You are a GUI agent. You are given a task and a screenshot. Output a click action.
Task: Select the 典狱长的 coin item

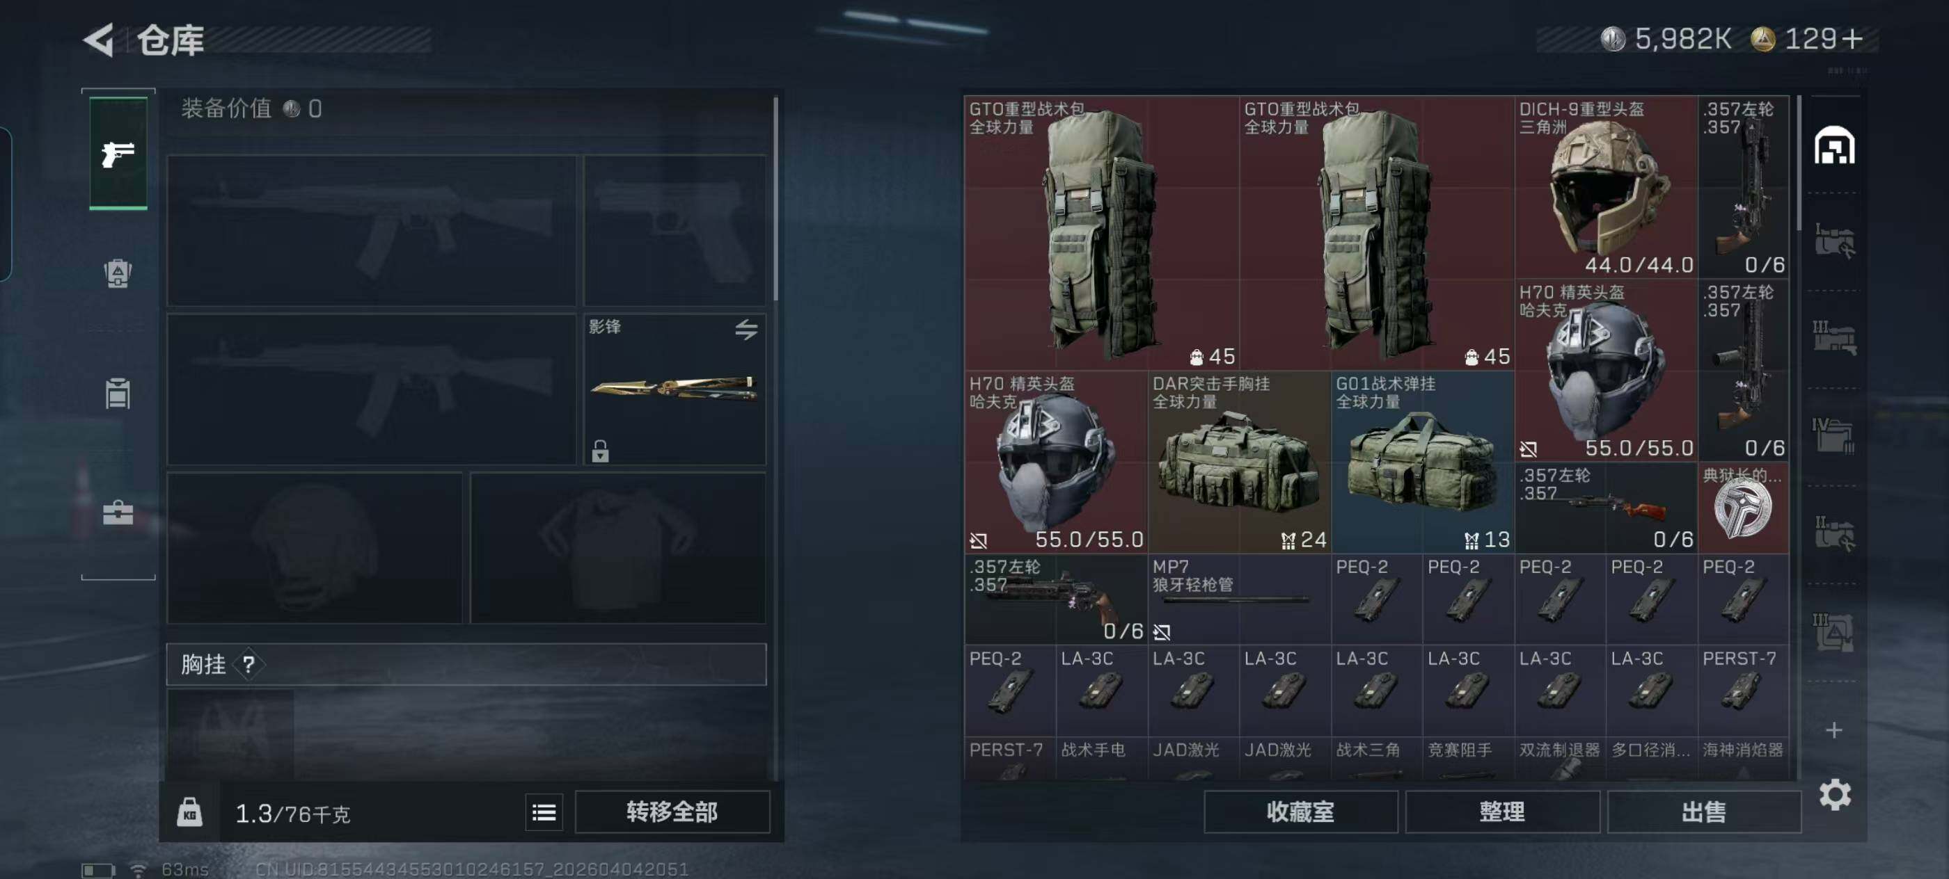[x=1743, y=508]
